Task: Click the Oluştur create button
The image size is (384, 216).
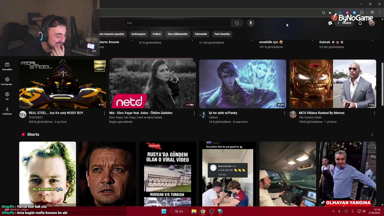Action: coord(344,23)
